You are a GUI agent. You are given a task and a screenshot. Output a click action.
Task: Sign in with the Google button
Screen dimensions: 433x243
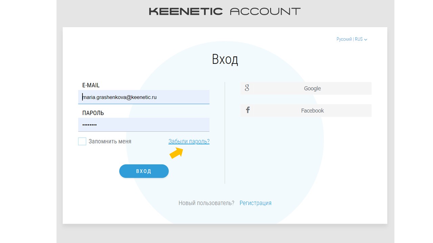(306, 88)
